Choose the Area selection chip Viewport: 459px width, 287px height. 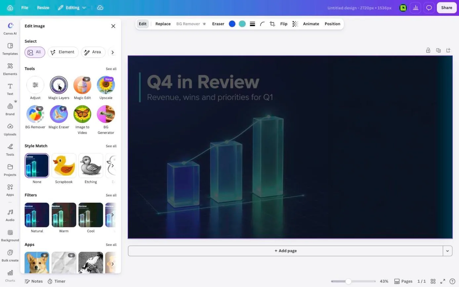[x=93, y=52]
